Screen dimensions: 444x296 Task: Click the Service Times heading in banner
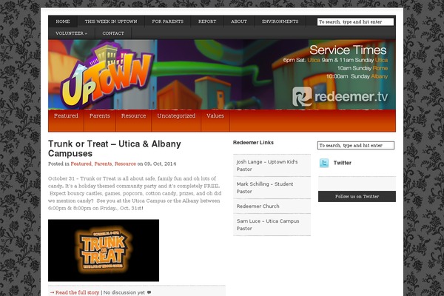[x=348, y=50]
